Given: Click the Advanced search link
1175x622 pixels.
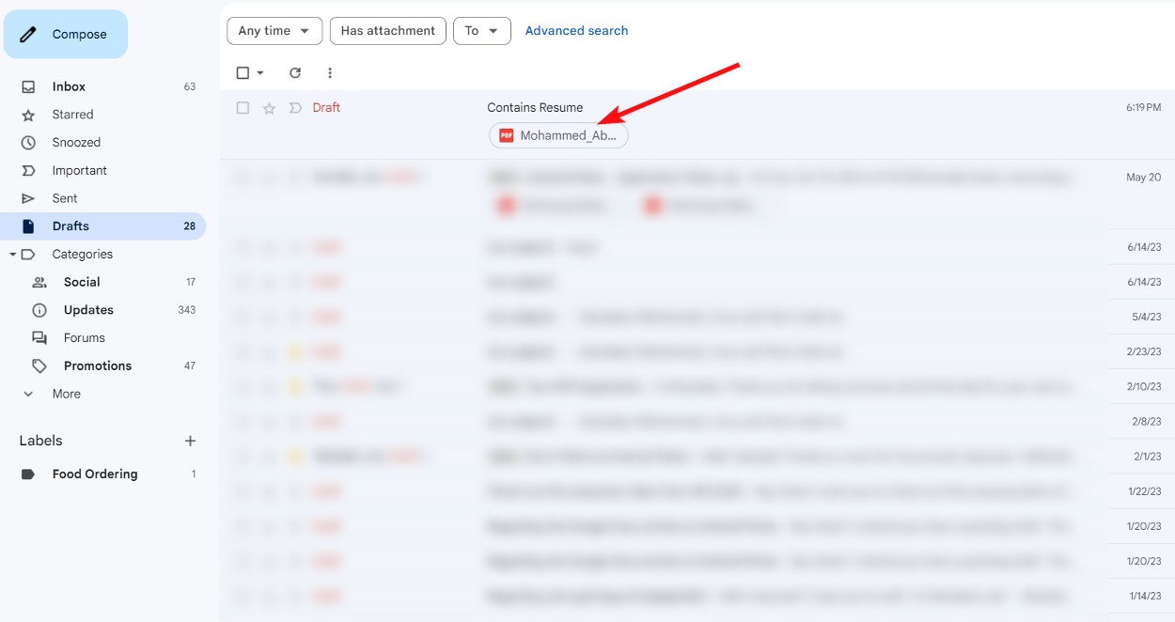Looking at the screenshot, I should 576,31.
